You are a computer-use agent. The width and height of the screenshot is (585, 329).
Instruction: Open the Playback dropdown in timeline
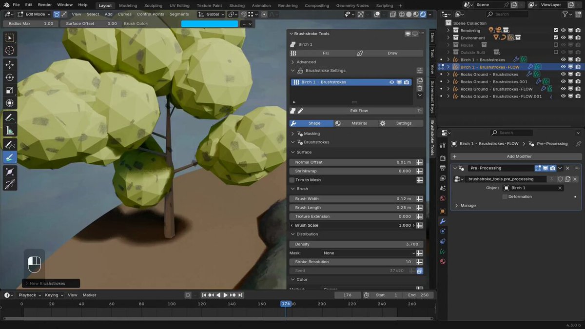click(x=29, y=295)
